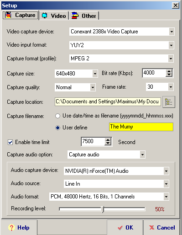Open the Audio source dropdown

pos(166,184)
